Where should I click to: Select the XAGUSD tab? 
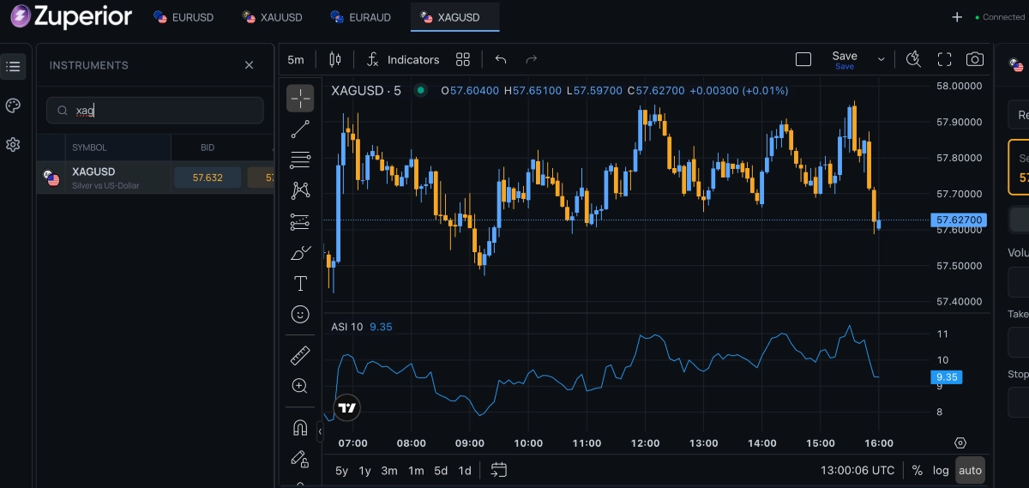click(x=454, y=17)
